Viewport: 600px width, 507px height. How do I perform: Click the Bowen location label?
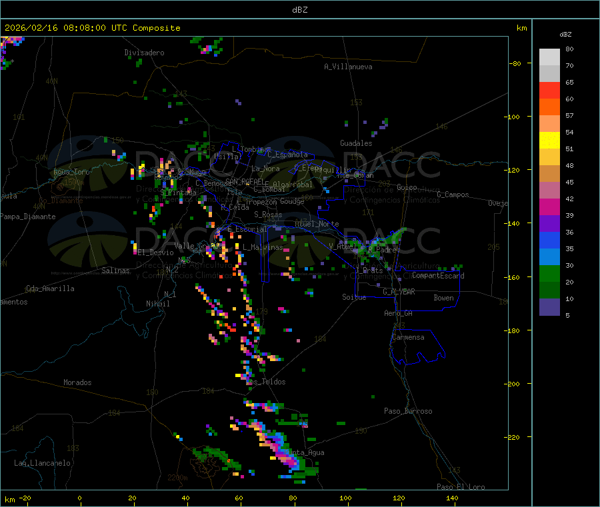tap(444, 298)
